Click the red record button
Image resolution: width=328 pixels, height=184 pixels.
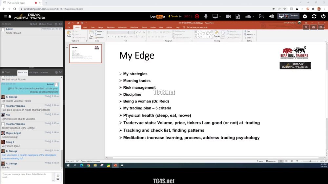(x=197, y=16)
